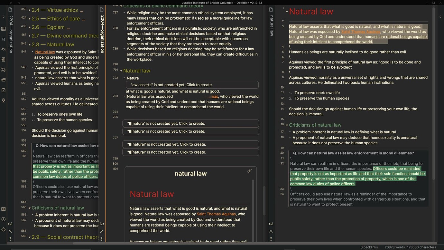Click the backlinks count in the status bar
This screenshot has width=444, height=250.
(x=369, y=247)
